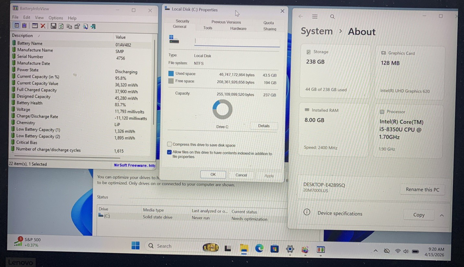
Task: Enable Compress this drive to save disk space
Action: click(169, 144)
